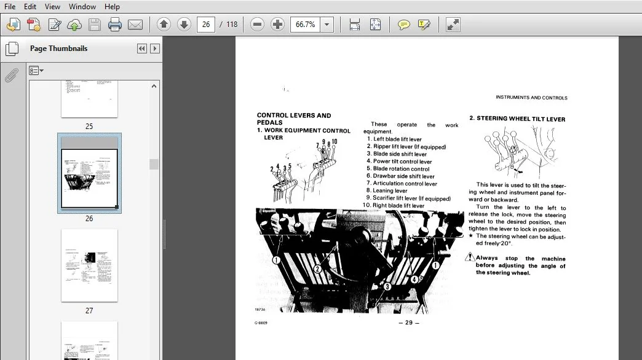Select the page 26 thumbnail
The width and height of the screenshot is (642, 360).
(x=89, y=173)
